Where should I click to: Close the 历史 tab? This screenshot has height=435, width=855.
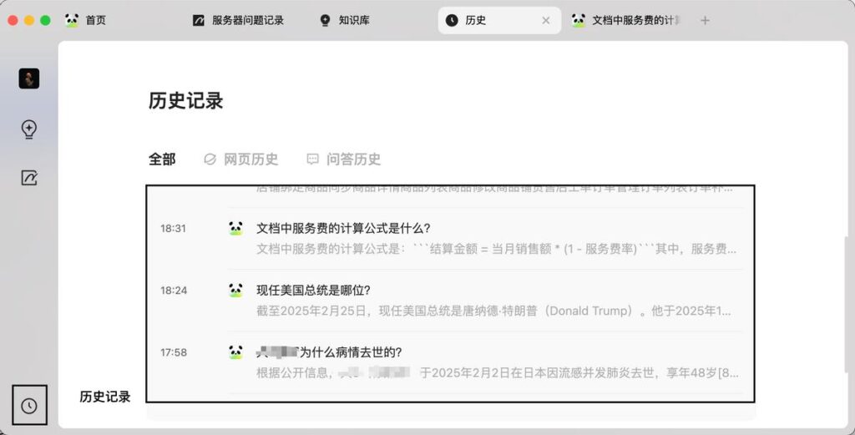pos(546,21)
